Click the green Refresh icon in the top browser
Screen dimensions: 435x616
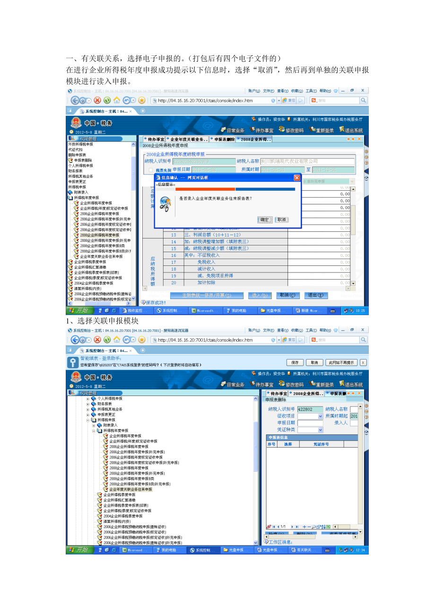pos(107,100)
